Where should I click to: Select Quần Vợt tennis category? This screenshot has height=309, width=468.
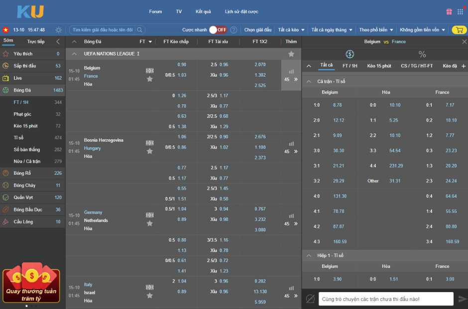[32, 197]
